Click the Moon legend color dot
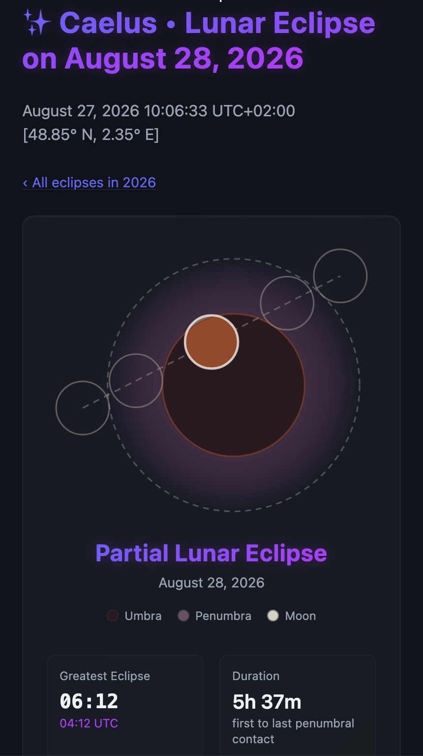Viewport: 423px width, 756px height. (273, 616)
